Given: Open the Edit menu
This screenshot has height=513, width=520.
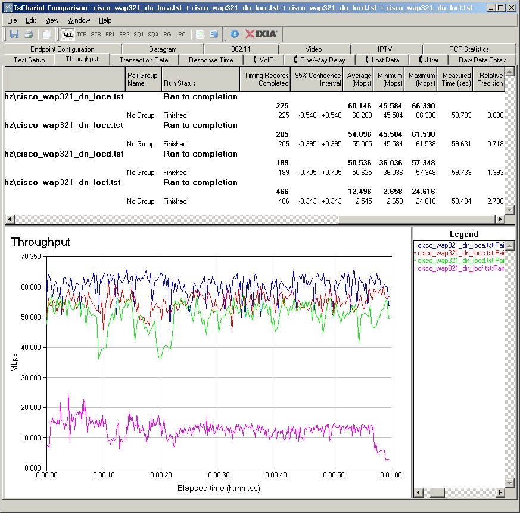Looking at the screenshot, I should pos(31,20).
